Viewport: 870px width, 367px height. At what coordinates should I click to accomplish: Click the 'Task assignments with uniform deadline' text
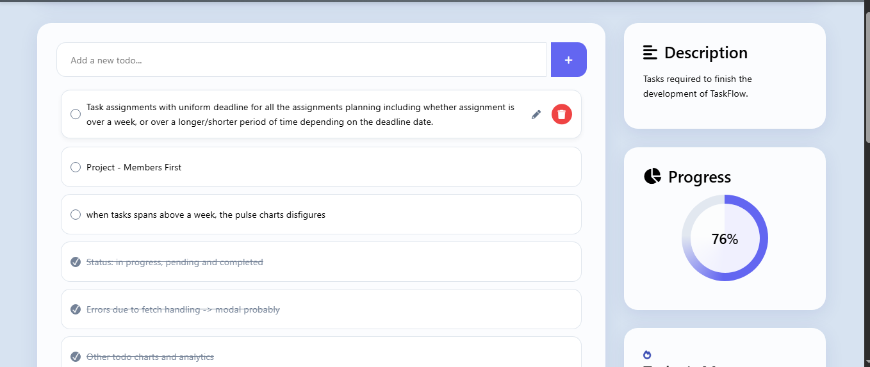[x=300, y=115]
